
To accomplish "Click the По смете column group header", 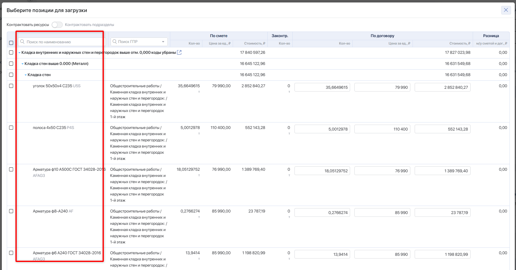I will click(218, 36).
